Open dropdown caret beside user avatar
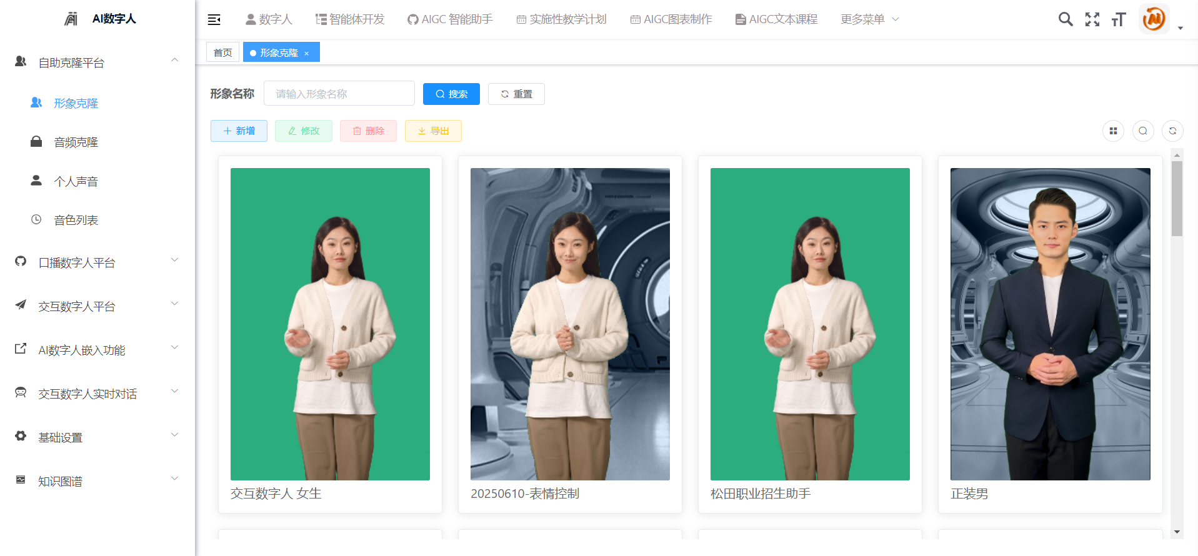 pos(1181,28)
